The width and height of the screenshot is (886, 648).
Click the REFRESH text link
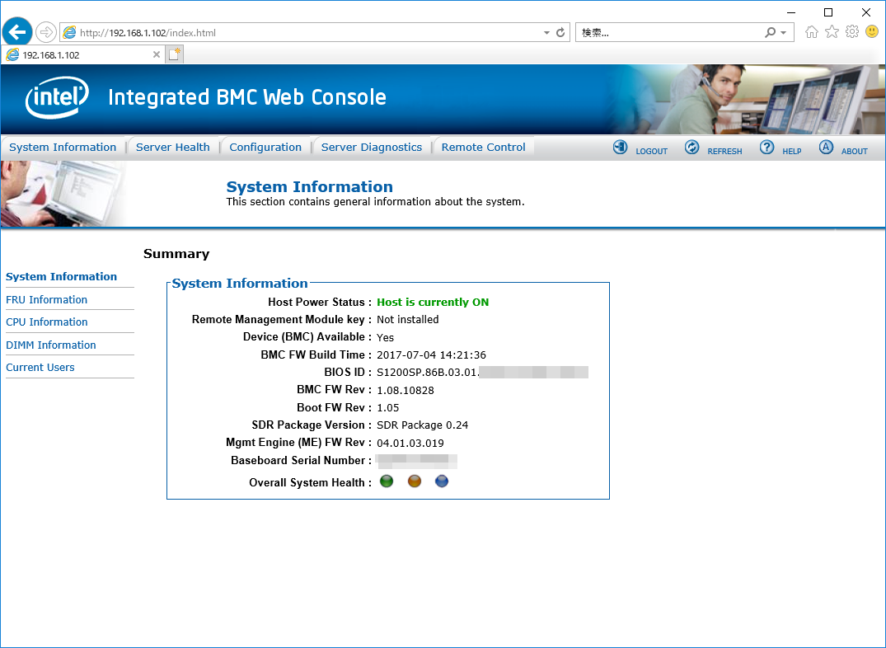(x=725, y=152)
